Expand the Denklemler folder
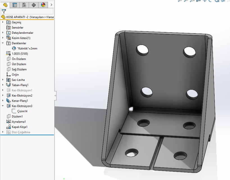230x180 pixels. point(3,43)
